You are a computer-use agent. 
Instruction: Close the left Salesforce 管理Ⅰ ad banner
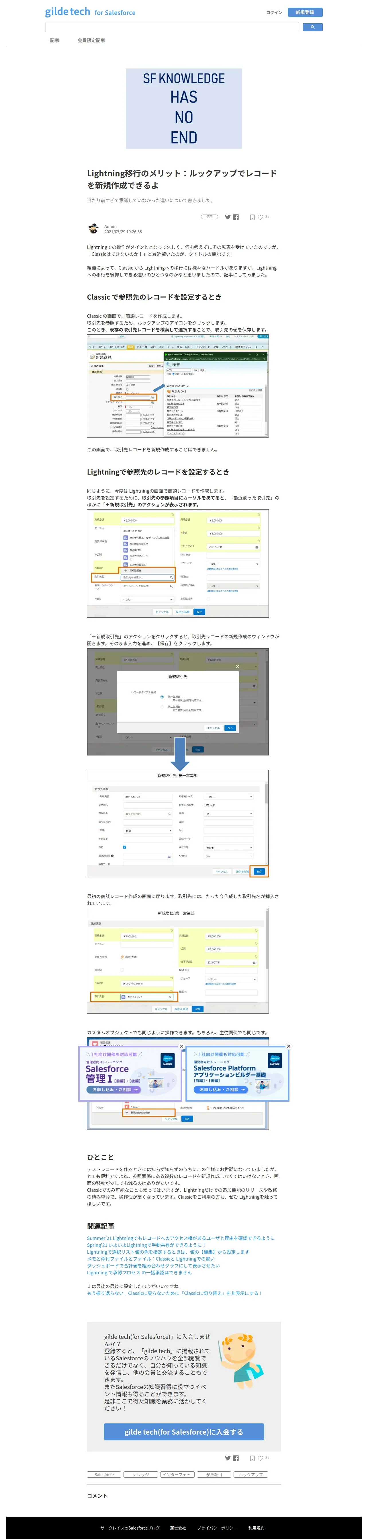tap(182, 1046)
